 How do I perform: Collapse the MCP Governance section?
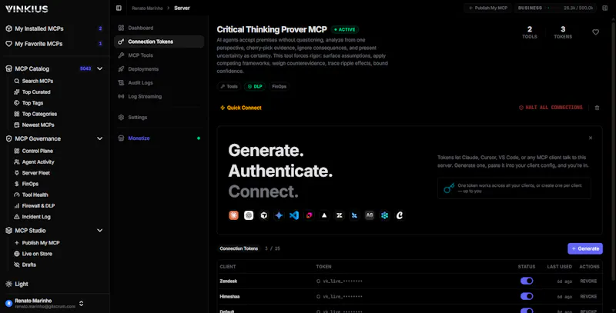[x=100, y=138]
